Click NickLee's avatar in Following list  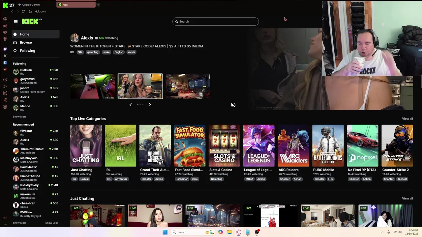click(x=16, y=71)
